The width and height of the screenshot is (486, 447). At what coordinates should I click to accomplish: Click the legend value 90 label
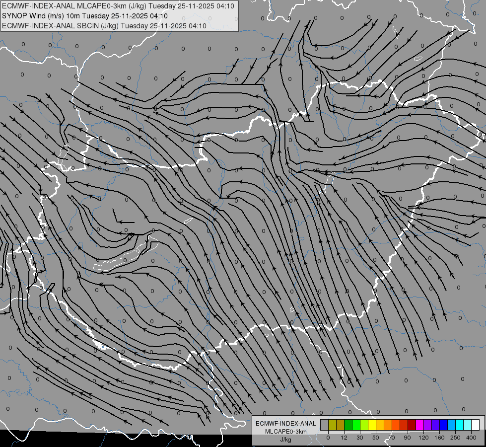coord(407,438)
